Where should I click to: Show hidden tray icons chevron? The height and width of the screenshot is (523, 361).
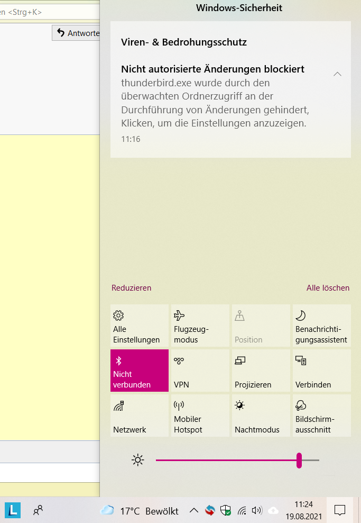coord(194,510)
